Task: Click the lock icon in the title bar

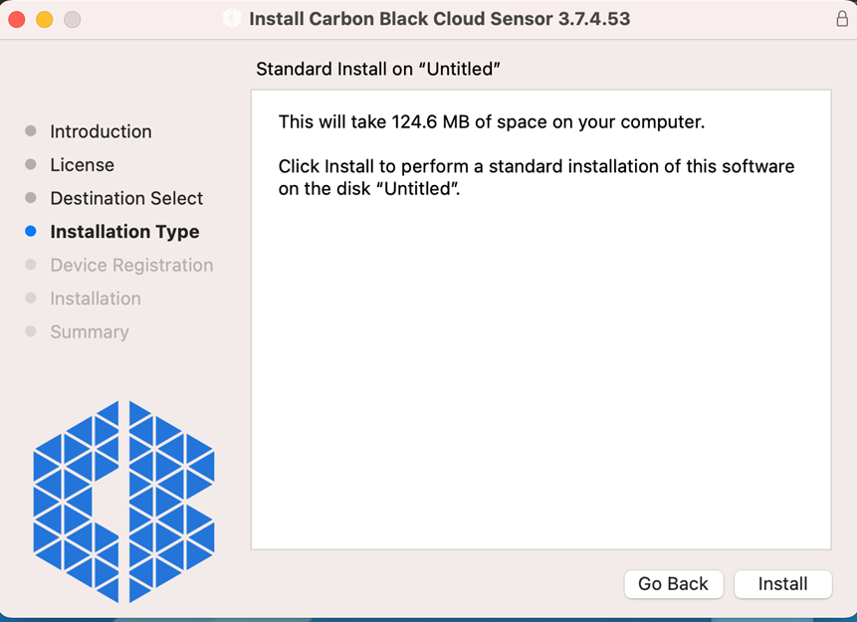Action: pyautogui.click(x=842, y=18)
